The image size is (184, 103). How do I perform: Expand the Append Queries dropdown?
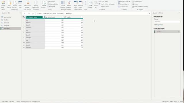(x=124, y=4)
